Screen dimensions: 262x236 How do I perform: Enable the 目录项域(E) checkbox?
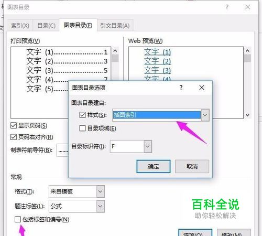tap(82, 128)
